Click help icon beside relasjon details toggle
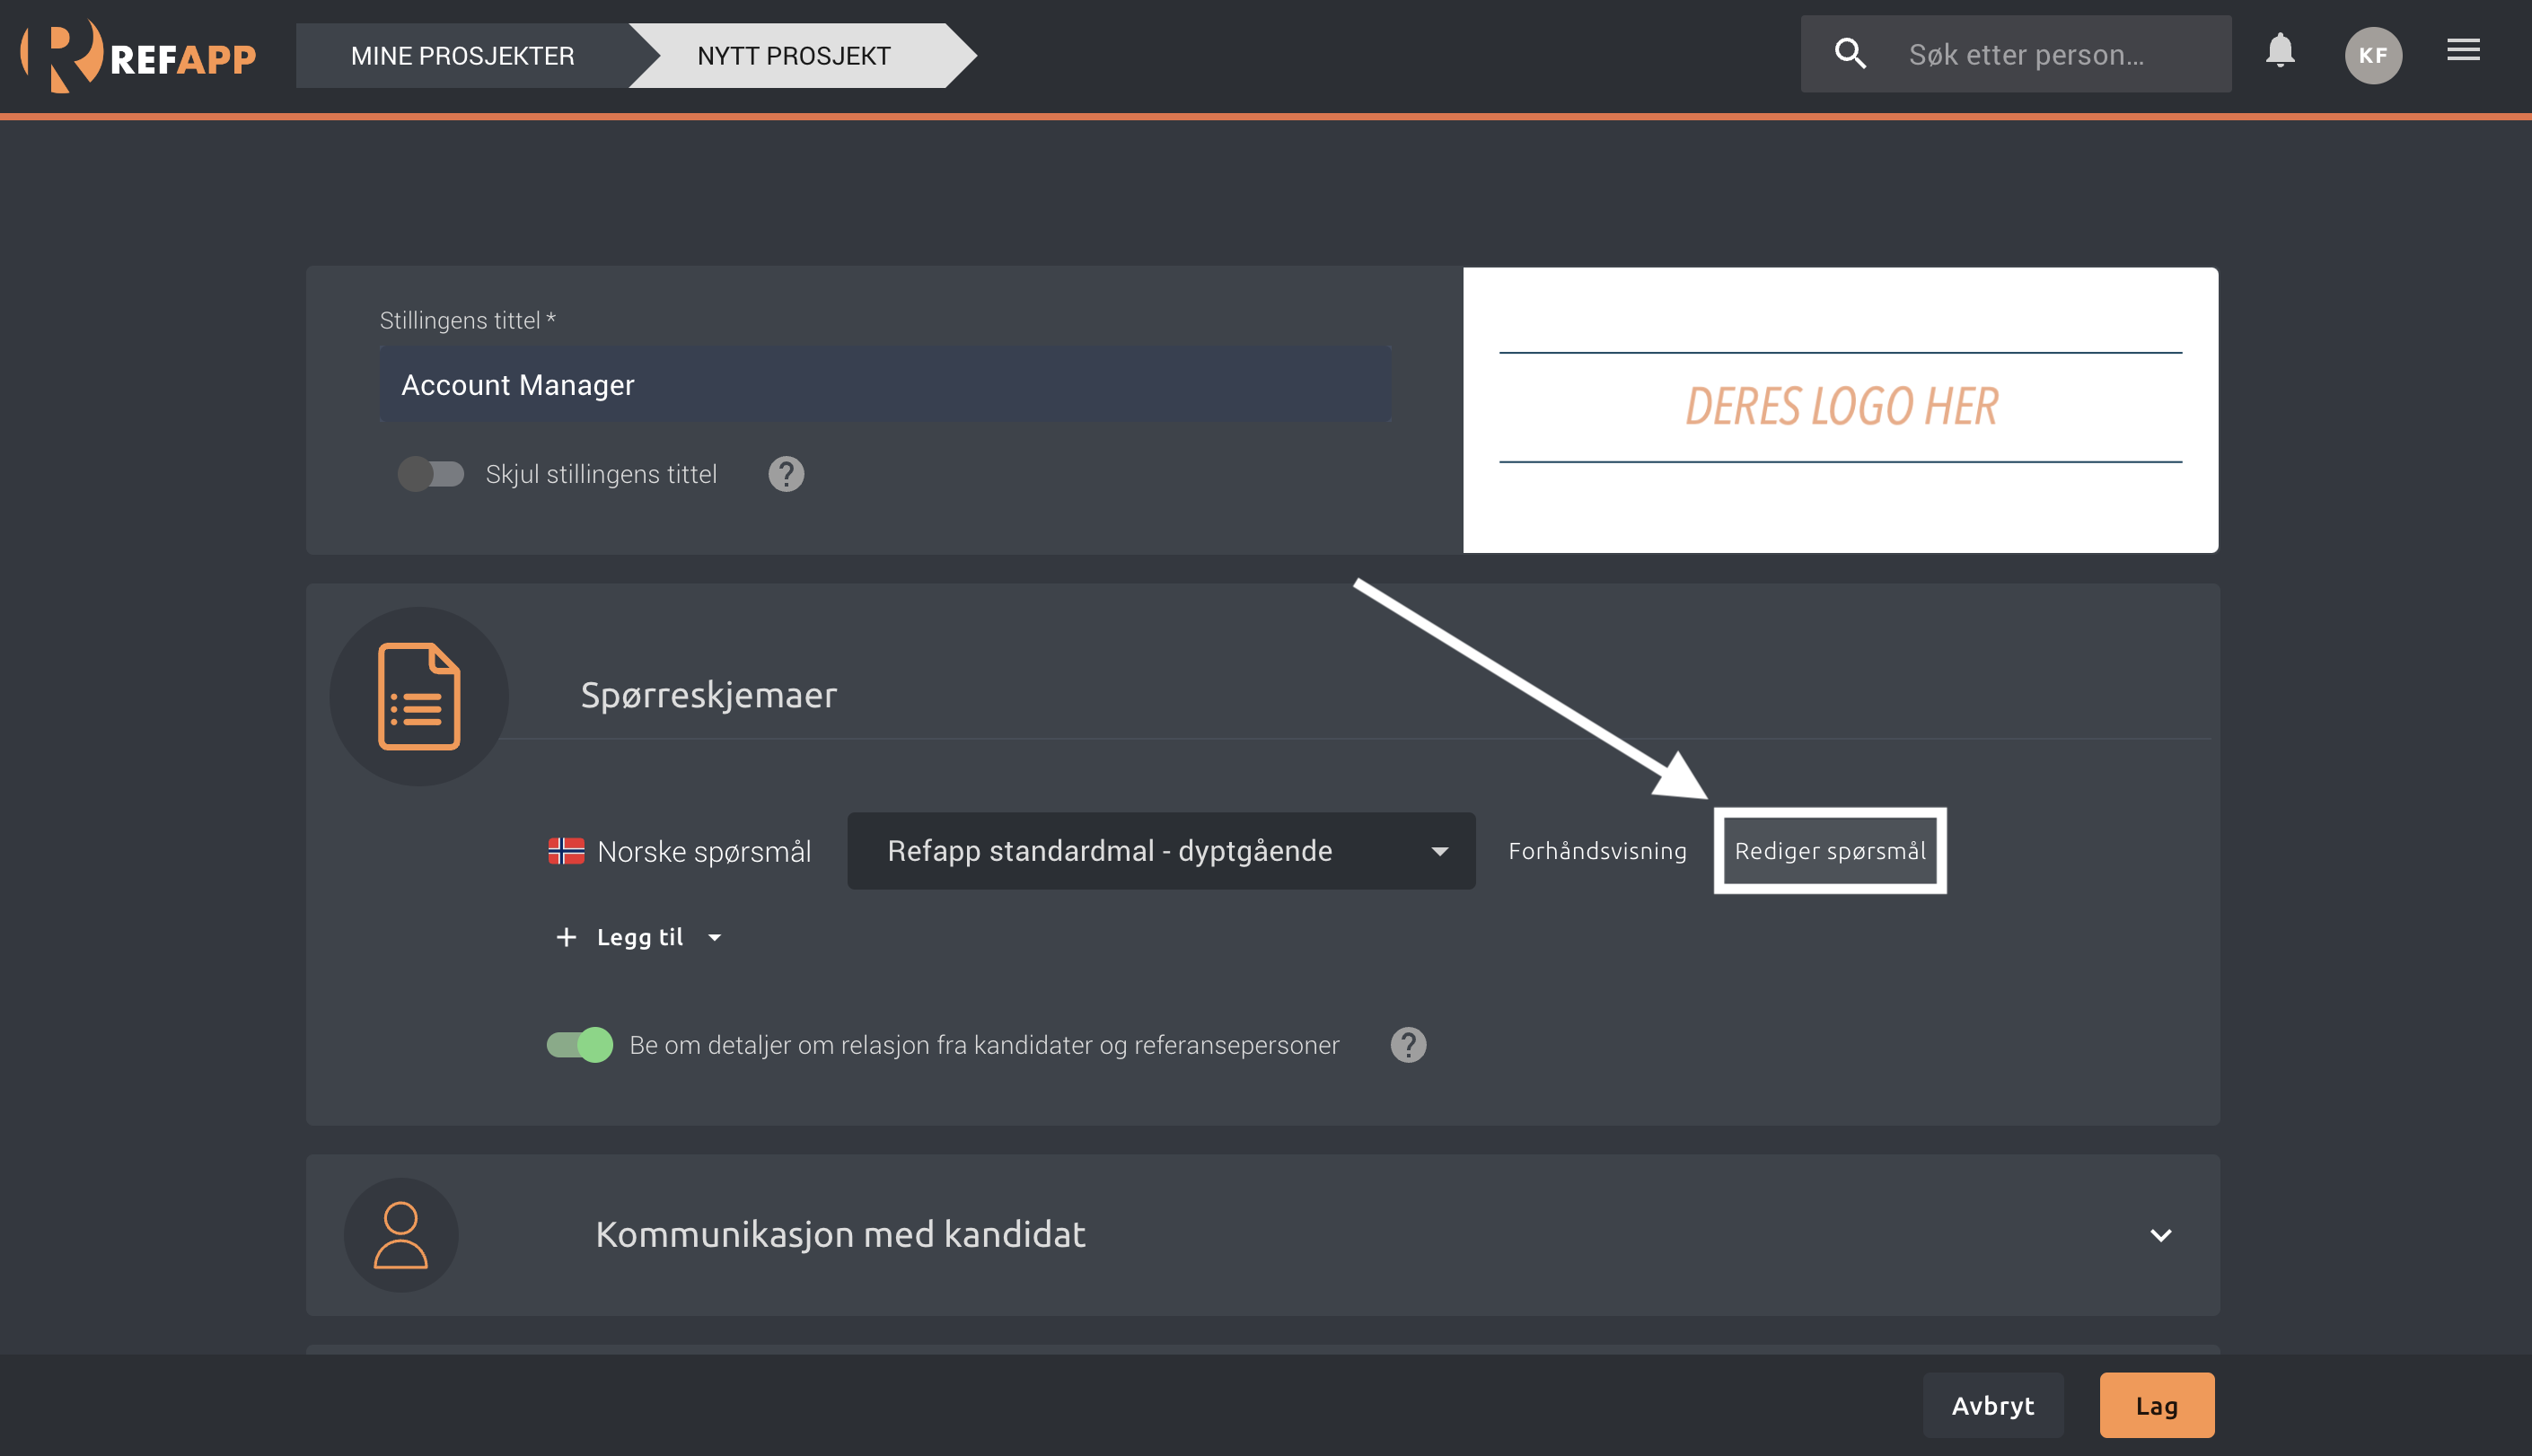The image size is (2532, 1456). pos(1408,1045)
